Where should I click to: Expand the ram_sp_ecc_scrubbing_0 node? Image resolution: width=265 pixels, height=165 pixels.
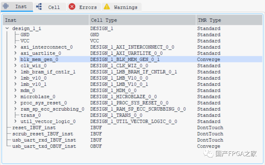click(x=16, y=109)
